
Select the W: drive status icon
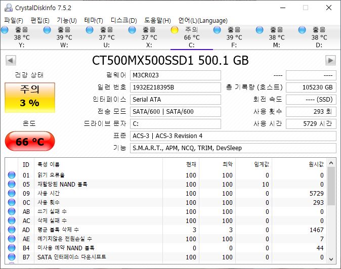[x=47, y=30]
